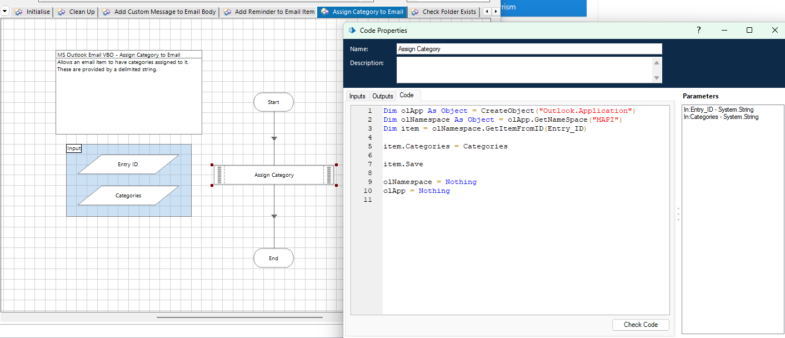Click the Check Code button
The image size is (785, 338).
point(641,325)
